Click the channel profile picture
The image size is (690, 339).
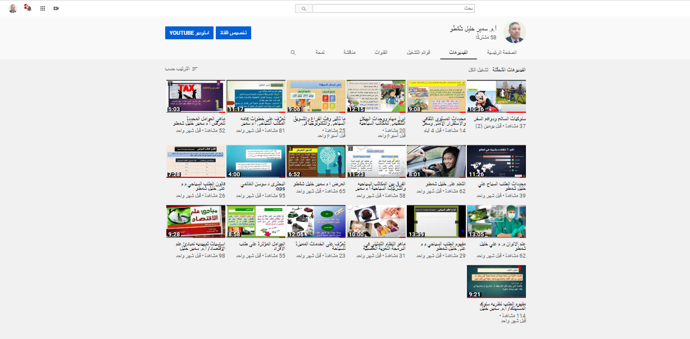(x=514, y=31)
